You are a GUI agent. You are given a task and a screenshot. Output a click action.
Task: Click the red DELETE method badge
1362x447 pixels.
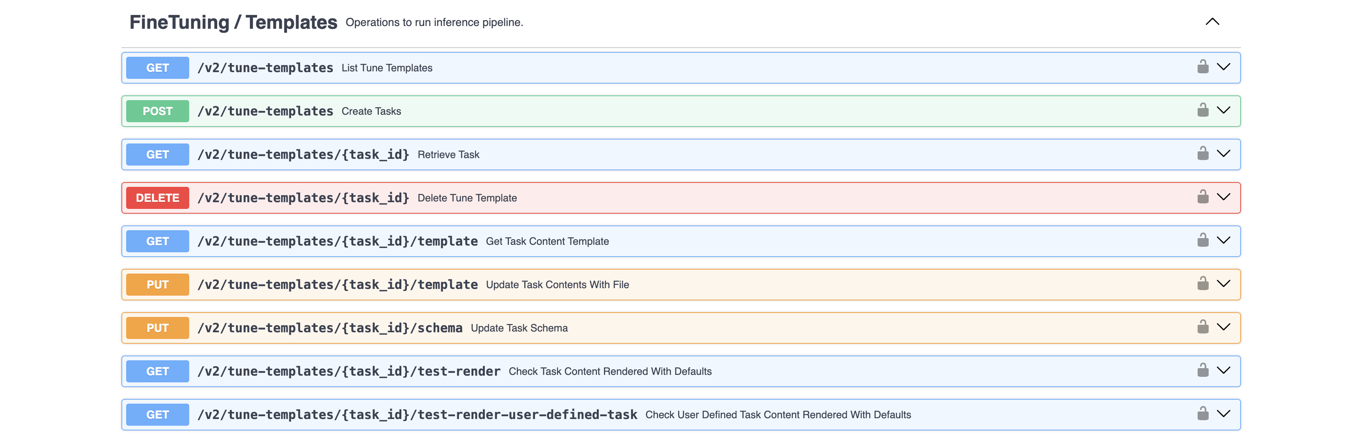[158, 198]
